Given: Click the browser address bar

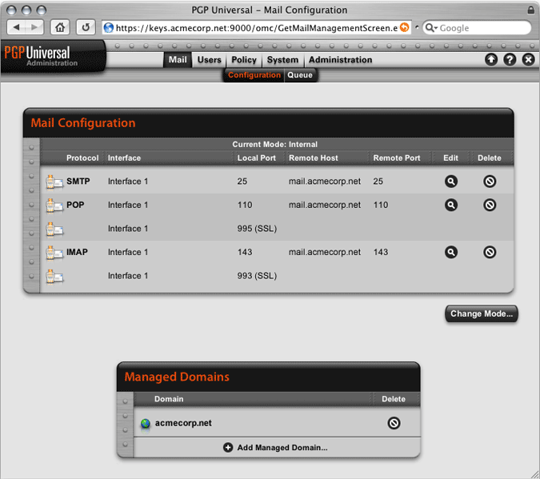Looking at the screenshot, I should pyautogui.click(x=257, y=27).
